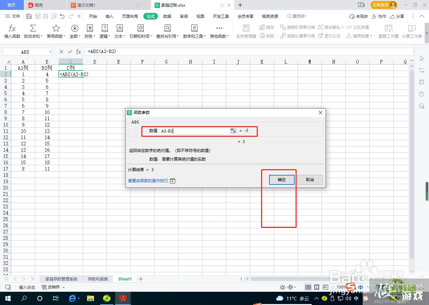Click Trace Precedents (追踪引用单元格)
This screenshot has width=429, height=305.
[x=298, y=27]
